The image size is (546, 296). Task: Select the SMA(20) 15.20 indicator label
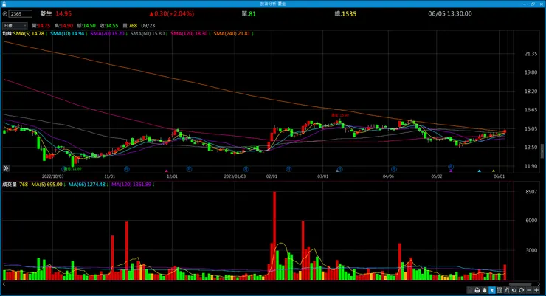pyautogui.click(x=107, y=34)
